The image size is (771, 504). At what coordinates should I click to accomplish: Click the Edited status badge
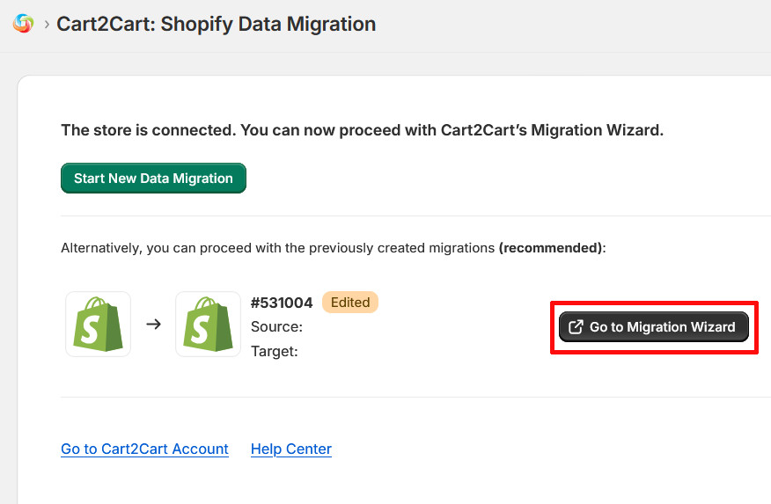tap(350, 302)
